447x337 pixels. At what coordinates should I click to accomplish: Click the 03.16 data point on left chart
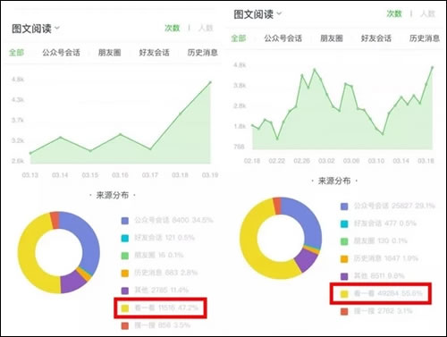121,134
